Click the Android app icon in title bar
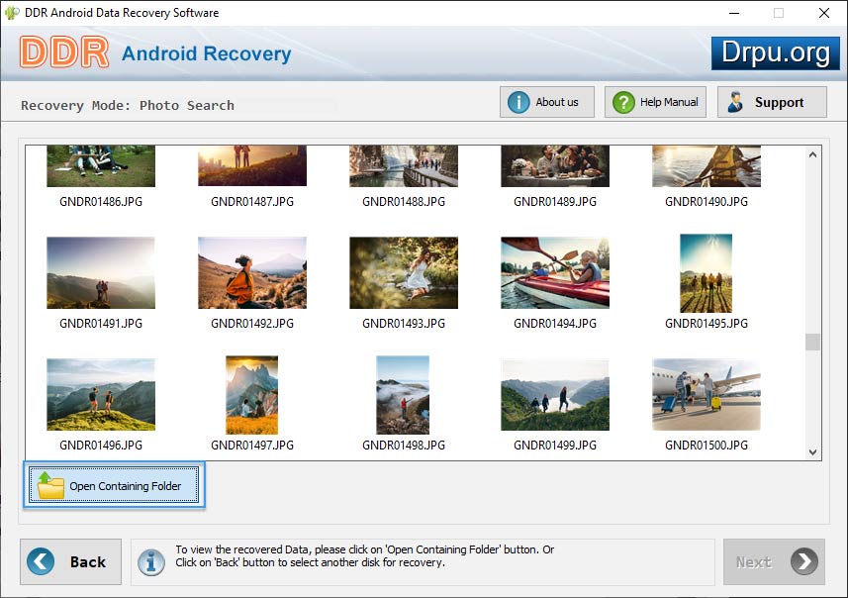The image size is (848, 598). coord(12,13)
